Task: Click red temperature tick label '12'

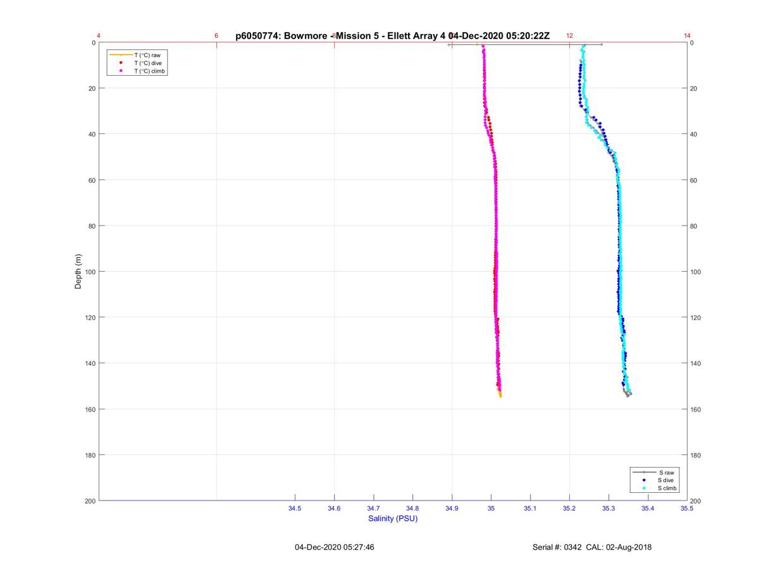Action: [569, 36]
